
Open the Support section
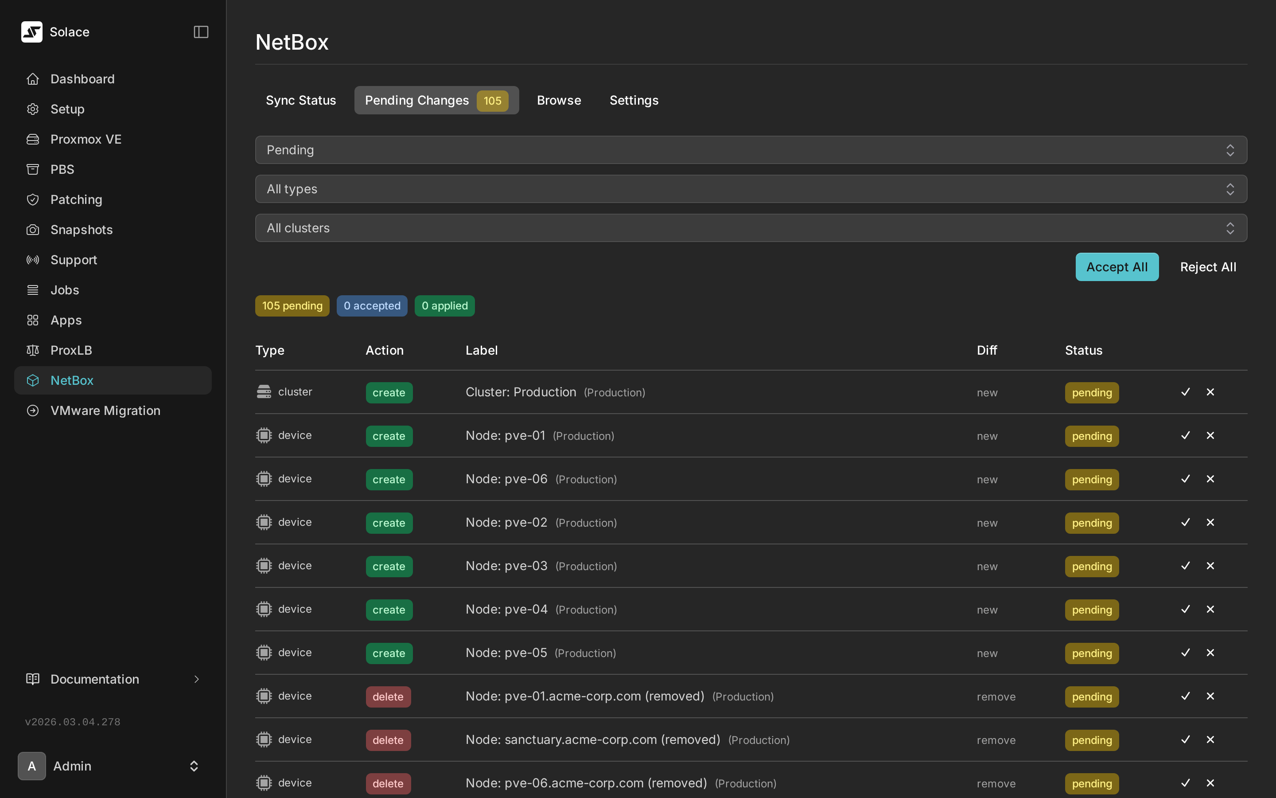pos(73,259)
